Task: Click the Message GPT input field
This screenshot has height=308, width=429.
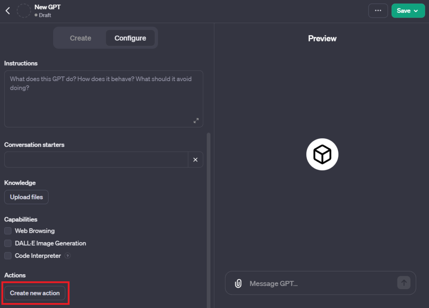Action: pos(318,283)
